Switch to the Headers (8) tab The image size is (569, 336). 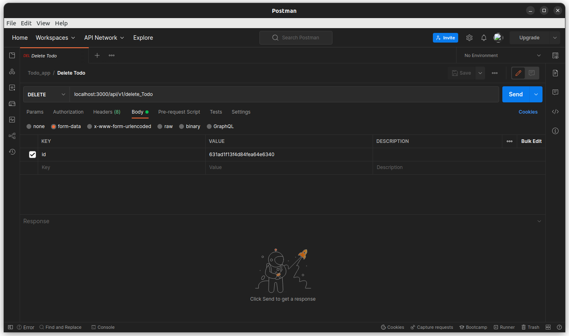click(107, 112)
